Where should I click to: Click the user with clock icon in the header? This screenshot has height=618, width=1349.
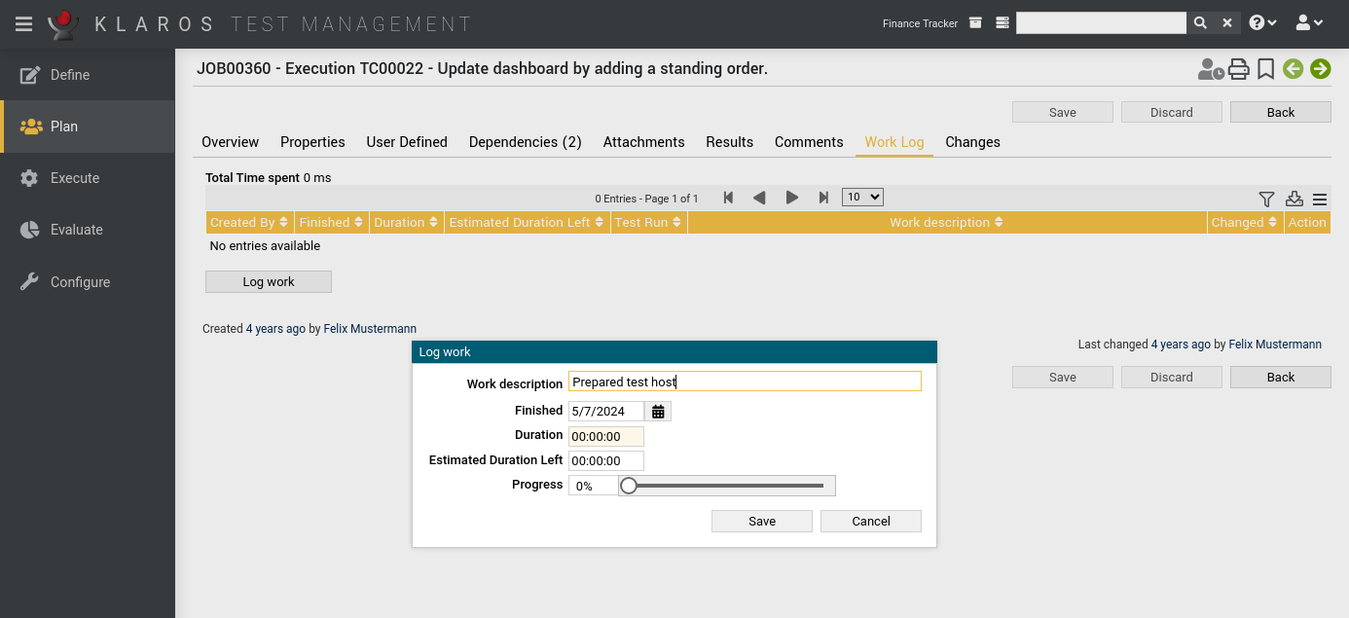pyautogui.click(x=1210, y=69)
